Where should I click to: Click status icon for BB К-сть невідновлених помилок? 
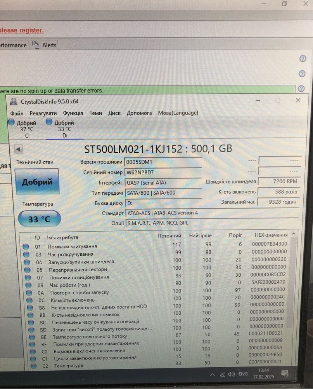31,315
